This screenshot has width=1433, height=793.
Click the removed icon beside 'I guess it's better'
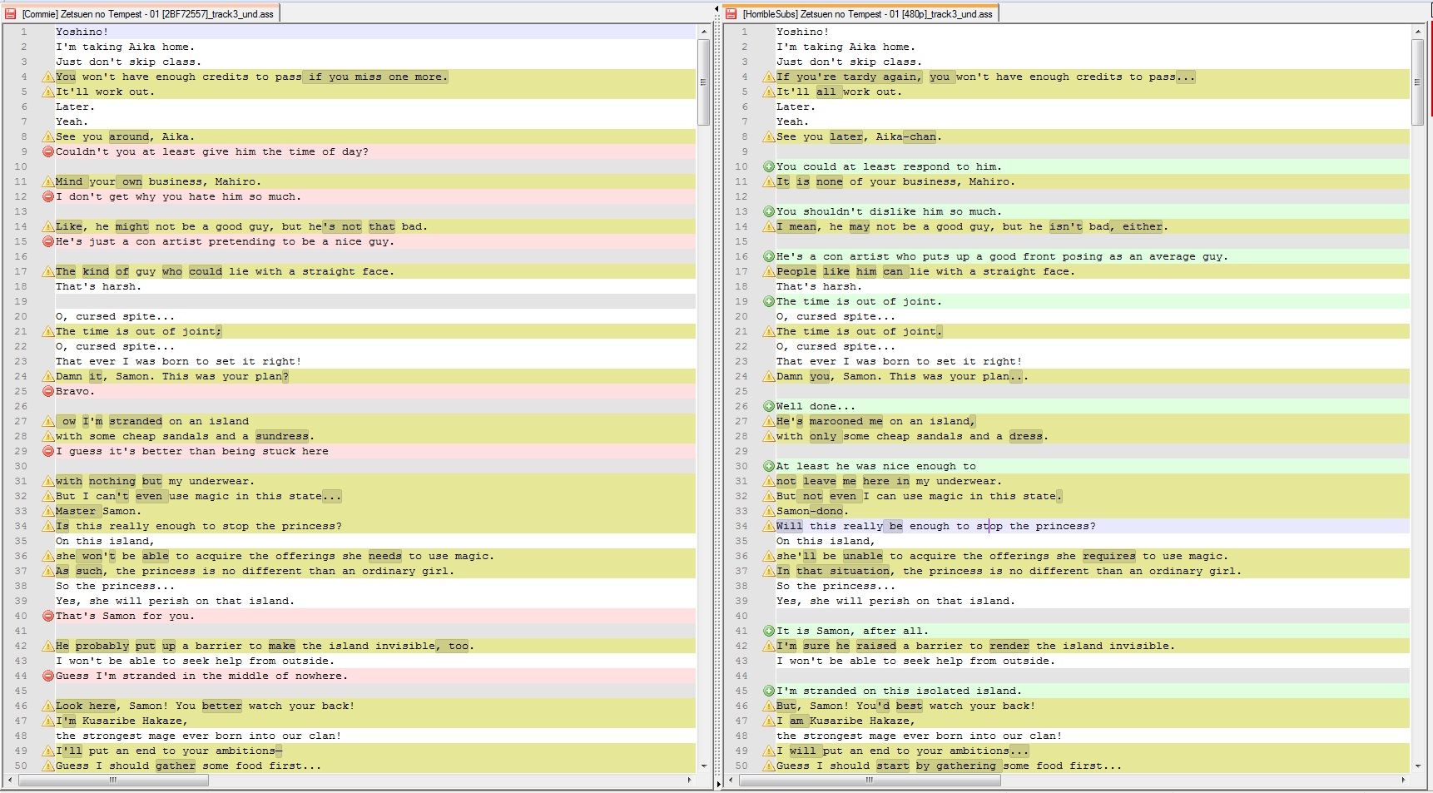pos(48,451)
